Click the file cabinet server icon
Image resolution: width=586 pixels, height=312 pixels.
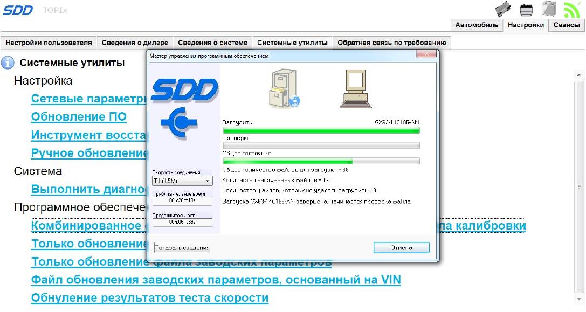click(284, 88)
